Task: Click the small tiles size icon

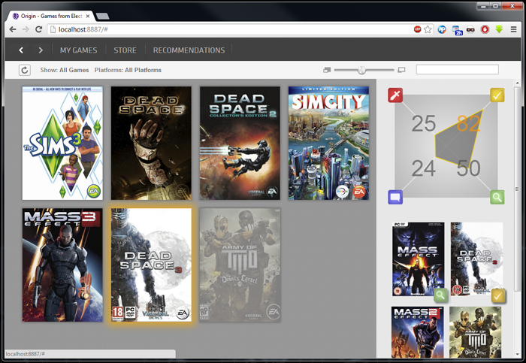Action: click(x=327, y=70)
